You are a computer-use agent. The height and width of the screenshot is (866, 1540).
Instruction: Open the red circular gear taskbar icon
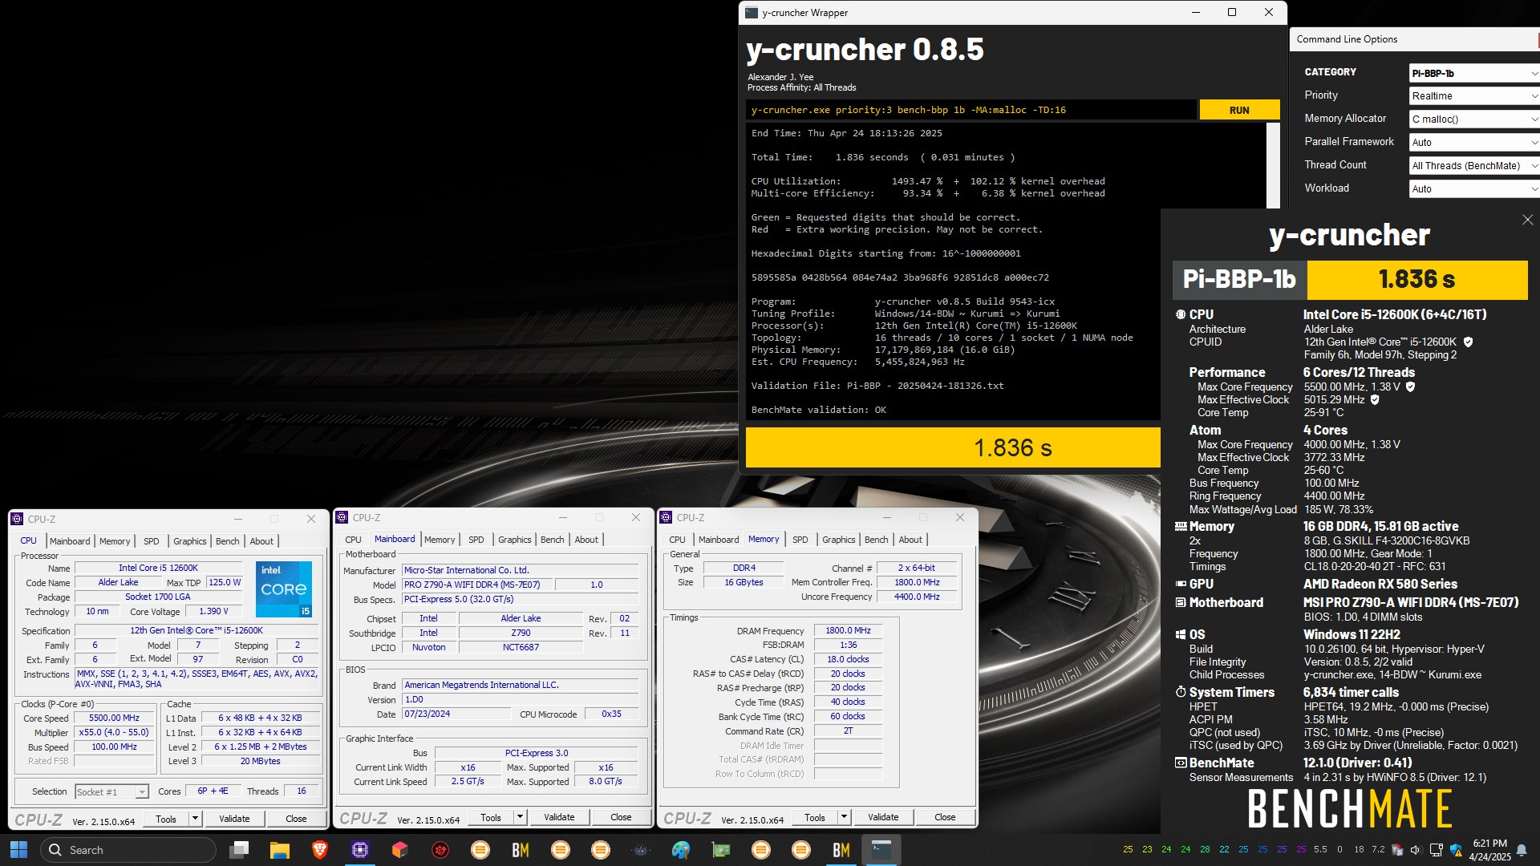[x=440, y=850]
